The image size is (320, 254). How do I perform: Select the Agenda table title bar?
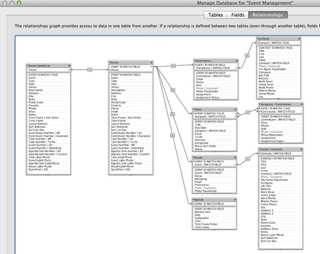click(x=214, y=200)
